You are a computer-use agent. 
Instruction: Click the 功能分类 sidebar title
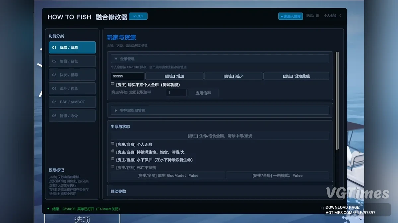coord(56,36)
